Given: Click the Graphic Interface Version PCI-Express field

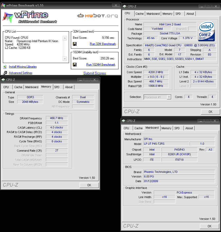Looking at the screenshot, I should tap(184, 192).
